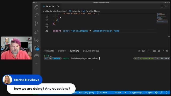This screenshot has width=171, height=96.
Task: Open editor More Actions menu
Action: [166, 6]
